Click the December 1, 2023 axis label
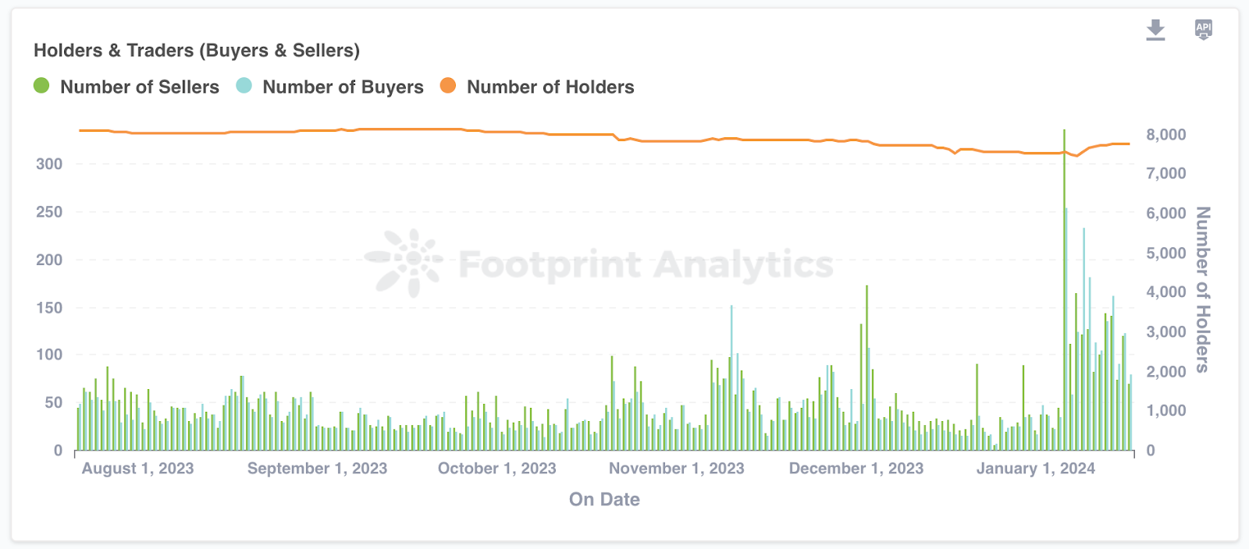 pyautogui.click(x=856, y=469)
